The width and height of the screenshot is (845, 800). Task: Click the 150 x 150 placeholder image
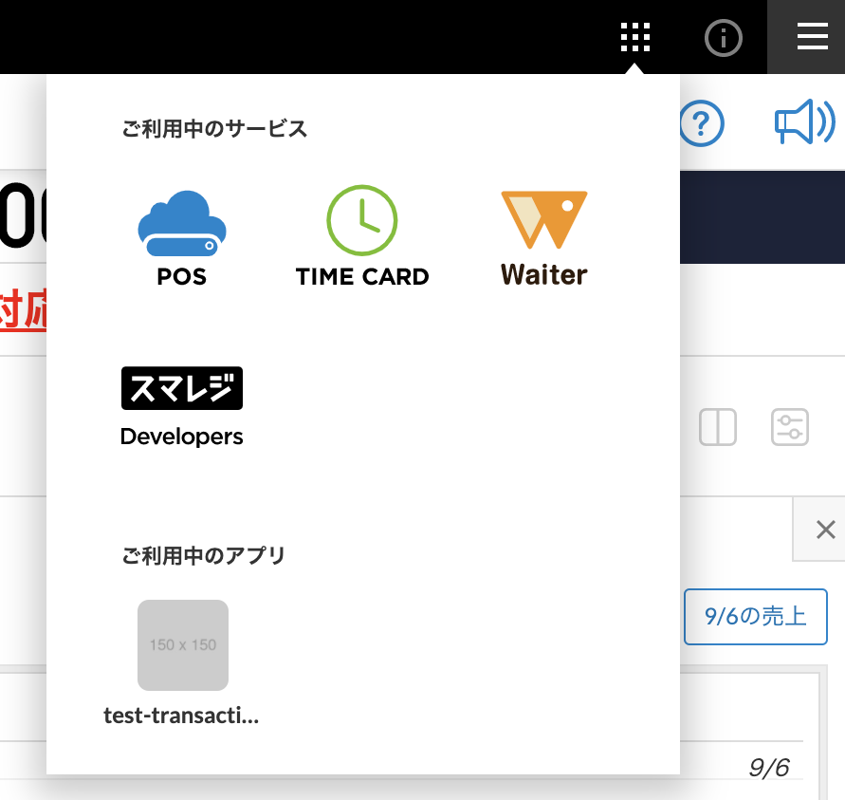click(182, 645)
